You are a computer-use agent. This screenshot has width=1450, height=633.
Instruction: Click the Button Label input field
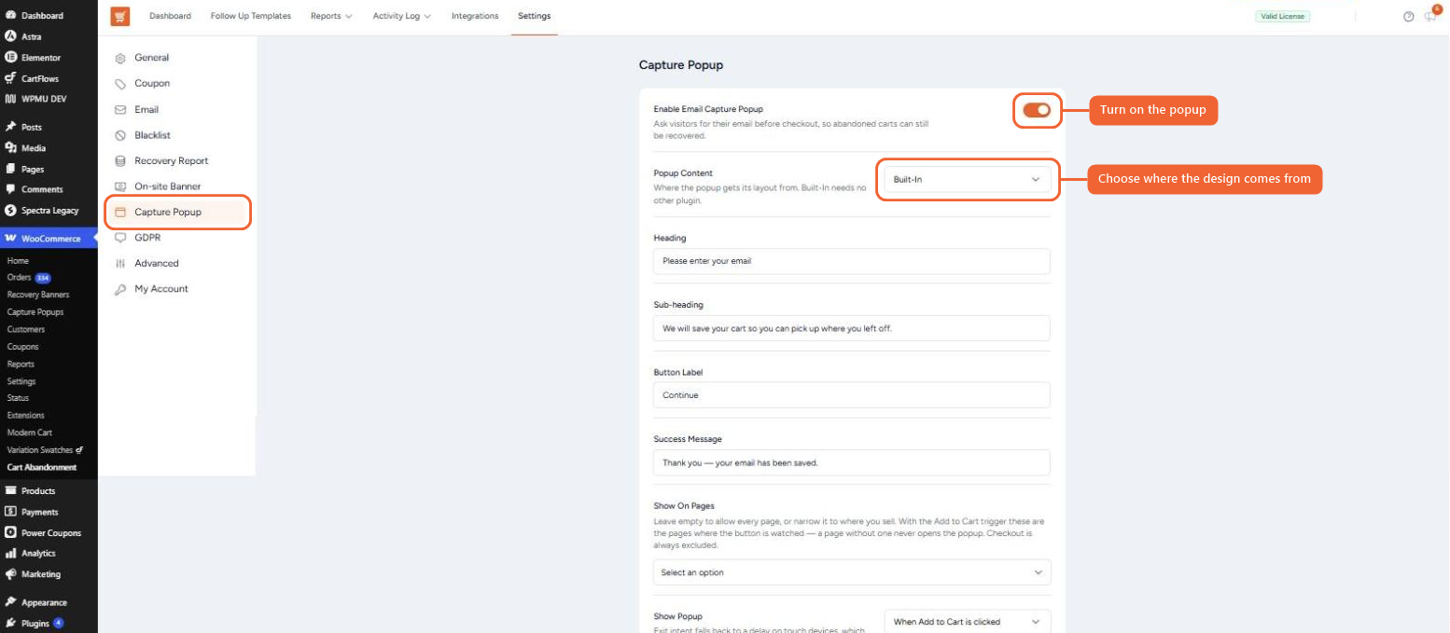tap(852, 395)
